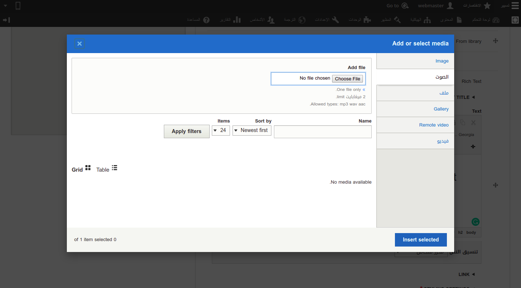Click the toolbar orientation arrow icon
Screen dimensions: 521x288
pyautogui.click(x=6, y=20)
